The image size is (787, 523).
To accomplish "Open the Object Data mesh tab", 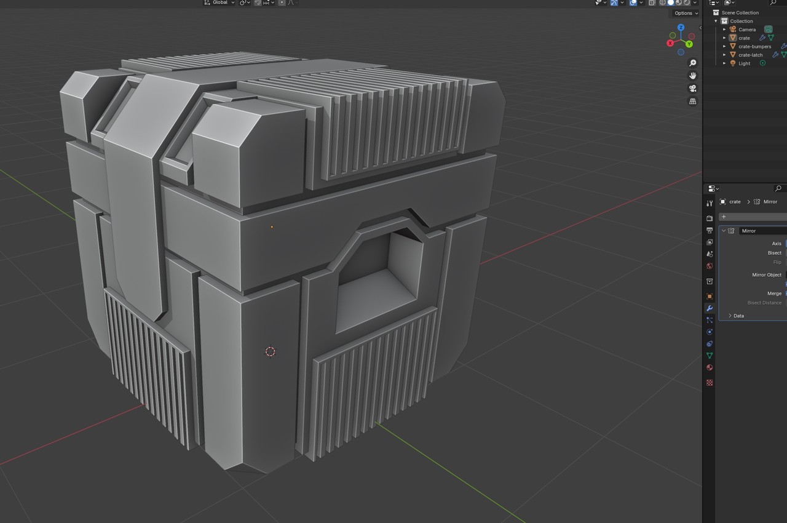I will click(710, 356).
